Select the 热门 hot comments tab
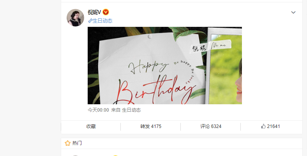The width and height of the screenshot is (307, 156). pyautogui.click(x=77, y=143)
